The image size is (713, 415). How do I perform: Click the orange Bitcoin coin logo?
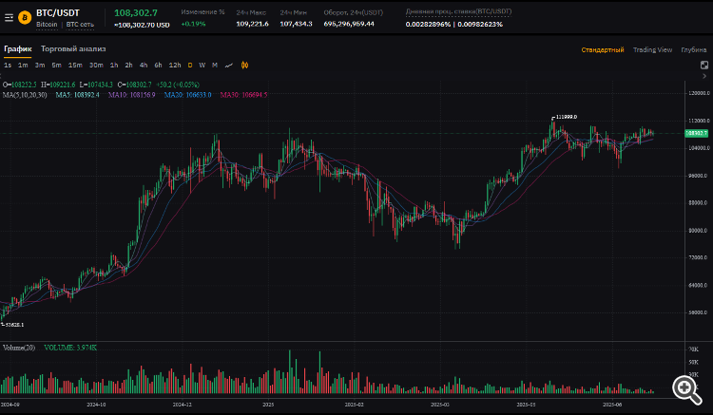[25, 18]
